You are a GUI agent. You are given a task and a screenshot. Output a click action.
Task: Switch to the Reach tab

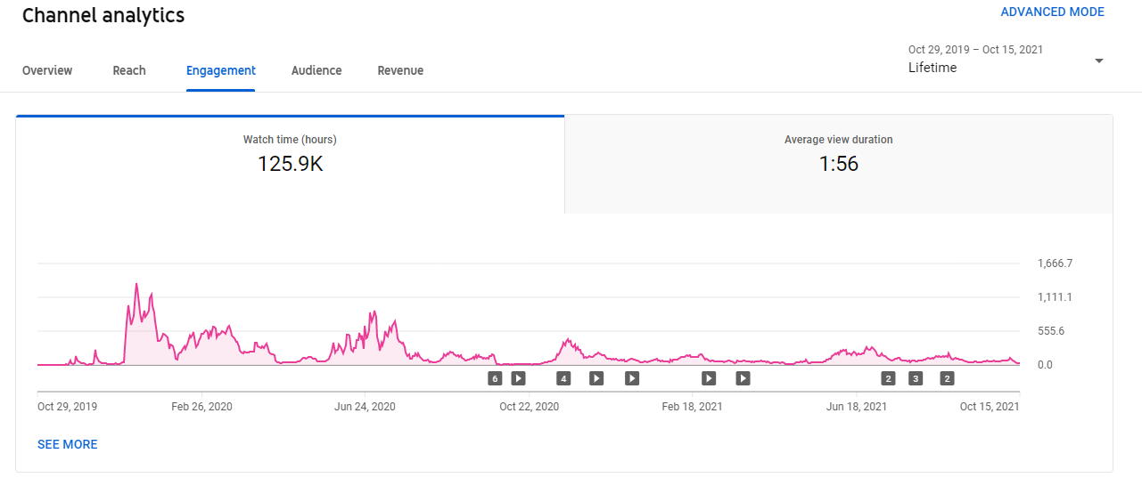(x=129, y=70)
